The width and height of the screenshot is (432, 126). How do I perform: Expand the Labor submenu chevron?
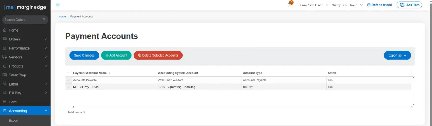(46, 84)
